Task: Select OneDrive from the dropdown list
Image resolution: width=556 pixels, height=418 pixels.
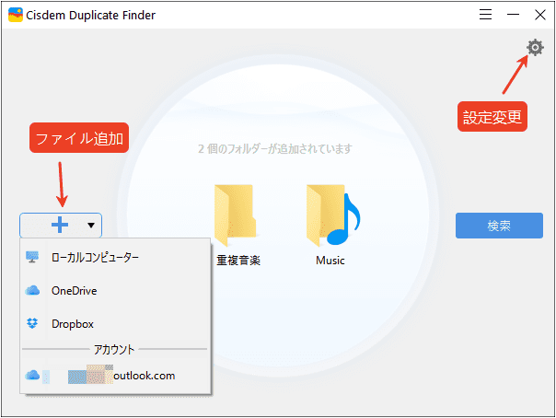Action: [x=115, y=290]
